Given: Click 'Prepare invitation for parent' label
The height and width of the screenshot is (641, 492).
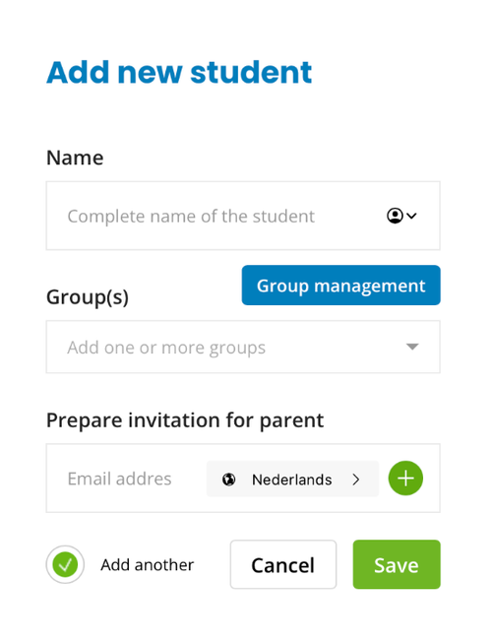Looking at the screenshot, I should (x=185, y=420).
